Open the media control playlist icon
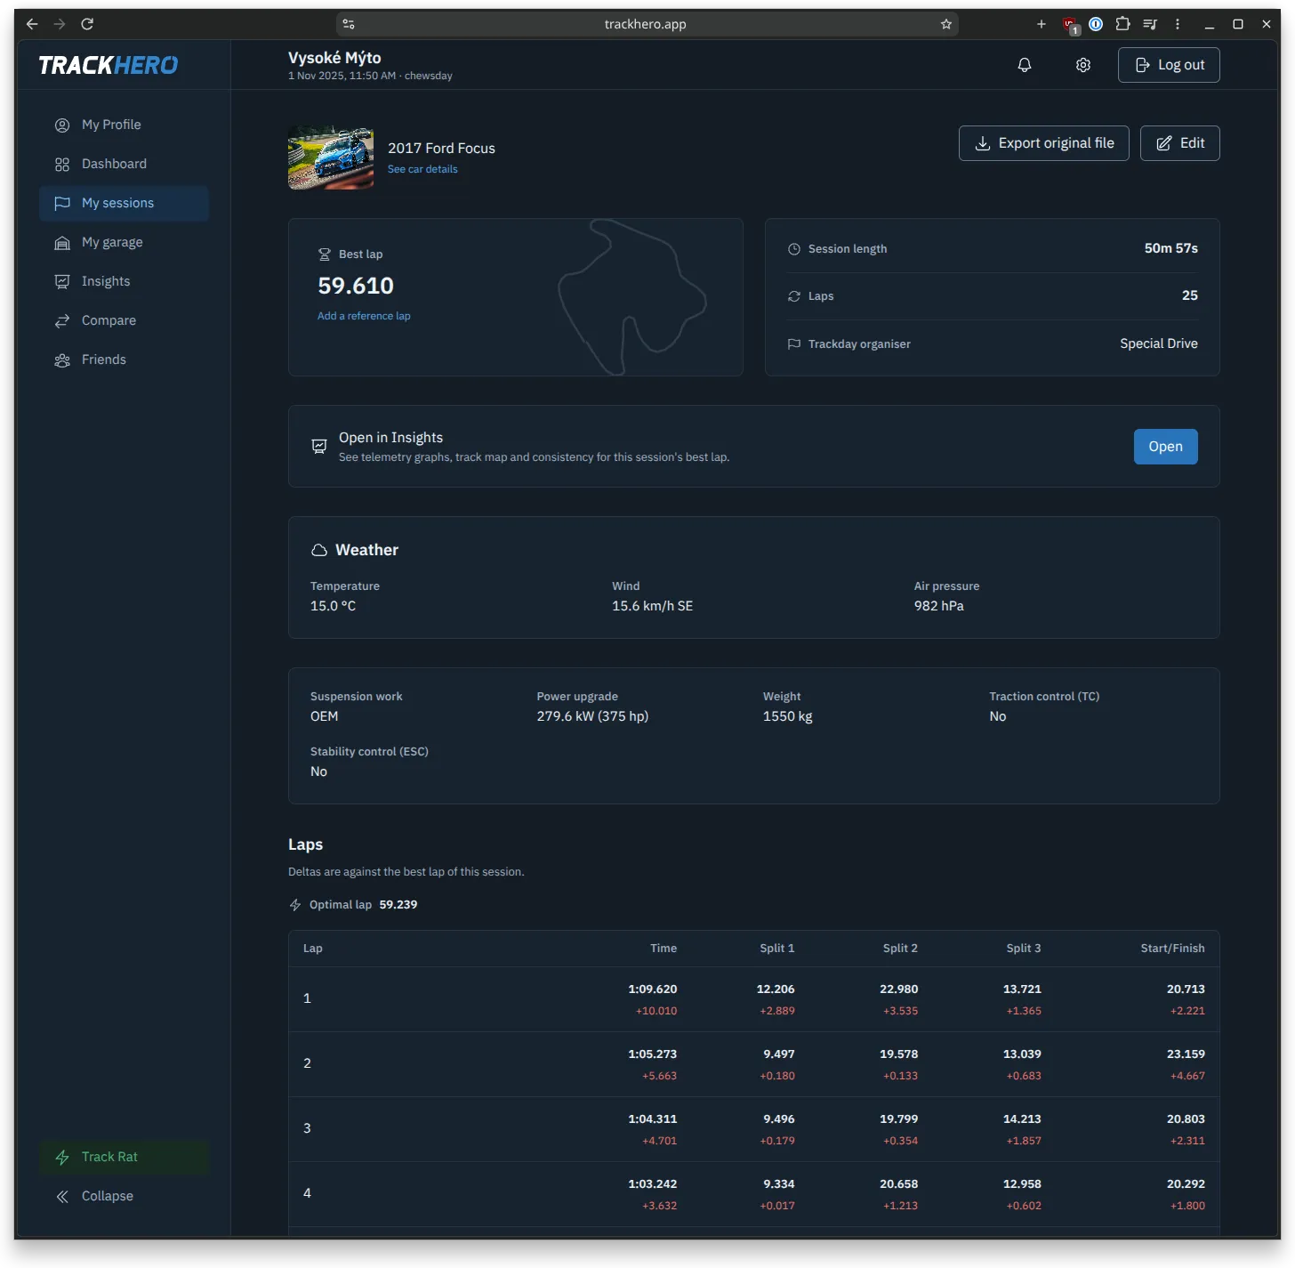The image size is (1295, 1268). point(1150,24)
